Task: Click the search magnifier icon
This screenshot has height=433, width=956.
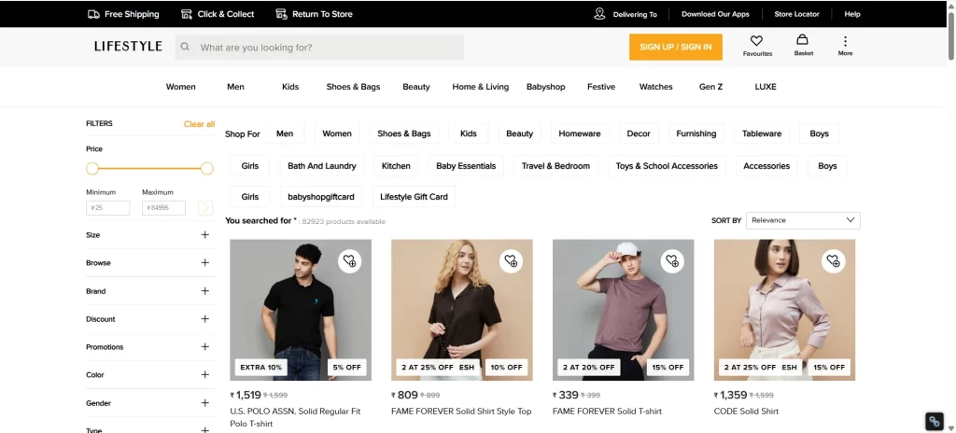Action: [186, 47]
